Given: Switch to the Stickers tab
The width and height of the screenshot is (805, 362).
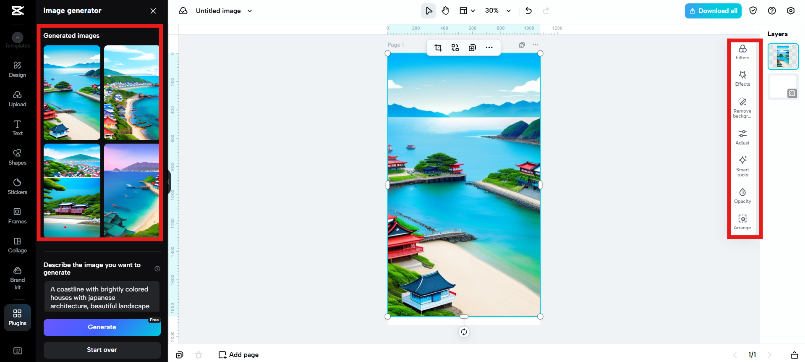Looking at the screenshot, I should [17, 186].
